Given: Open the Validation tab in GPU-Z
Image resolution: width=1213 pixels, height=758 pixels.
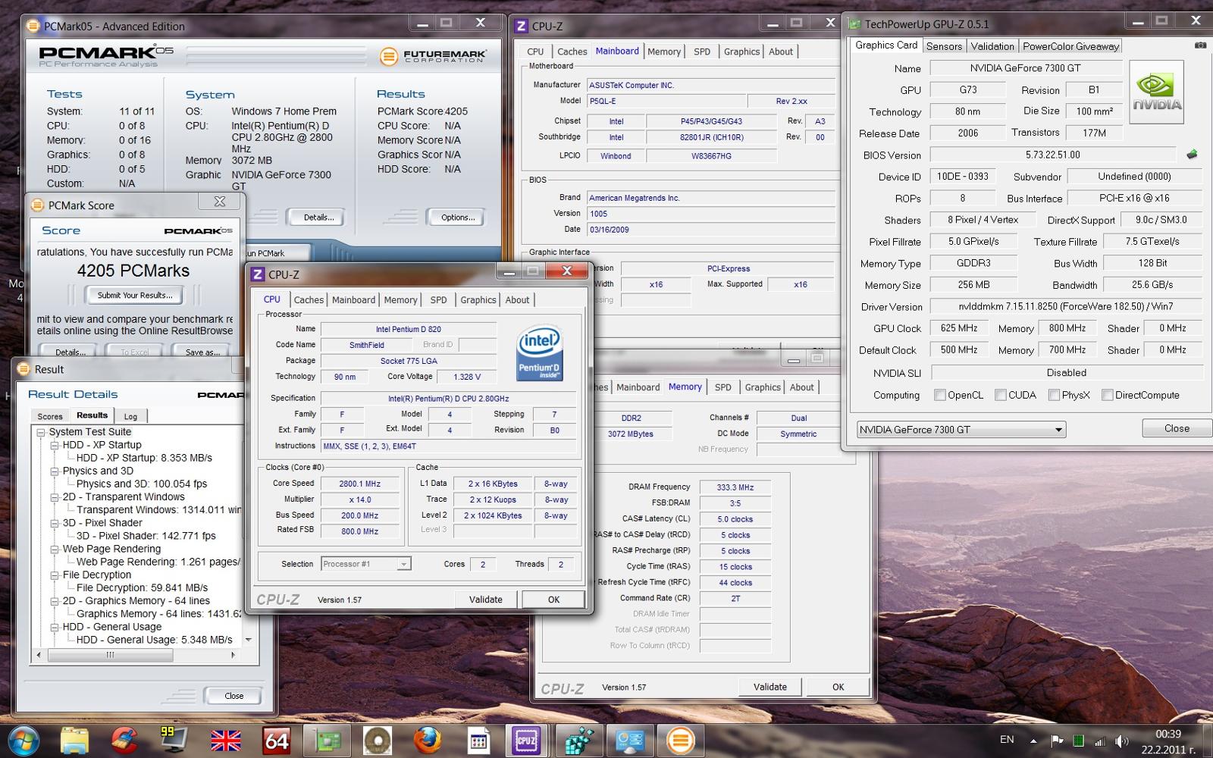Looking at the screenshot, I should (x=992, y=46).
